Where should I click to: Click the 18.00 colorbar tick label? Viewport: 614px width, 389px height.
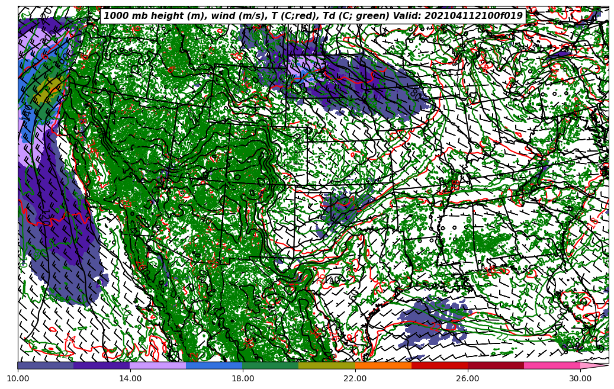click(242, 378)
